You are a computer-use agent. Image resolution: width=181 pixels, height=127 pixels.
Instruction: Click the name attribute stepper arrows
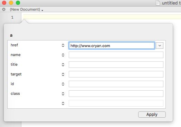63,55
